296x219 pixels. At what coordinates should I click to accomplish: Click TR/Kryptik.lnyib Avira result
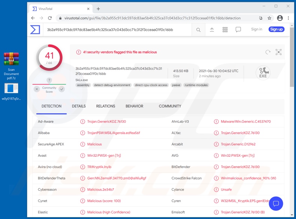pyautogui.click(x=99, y=167)
